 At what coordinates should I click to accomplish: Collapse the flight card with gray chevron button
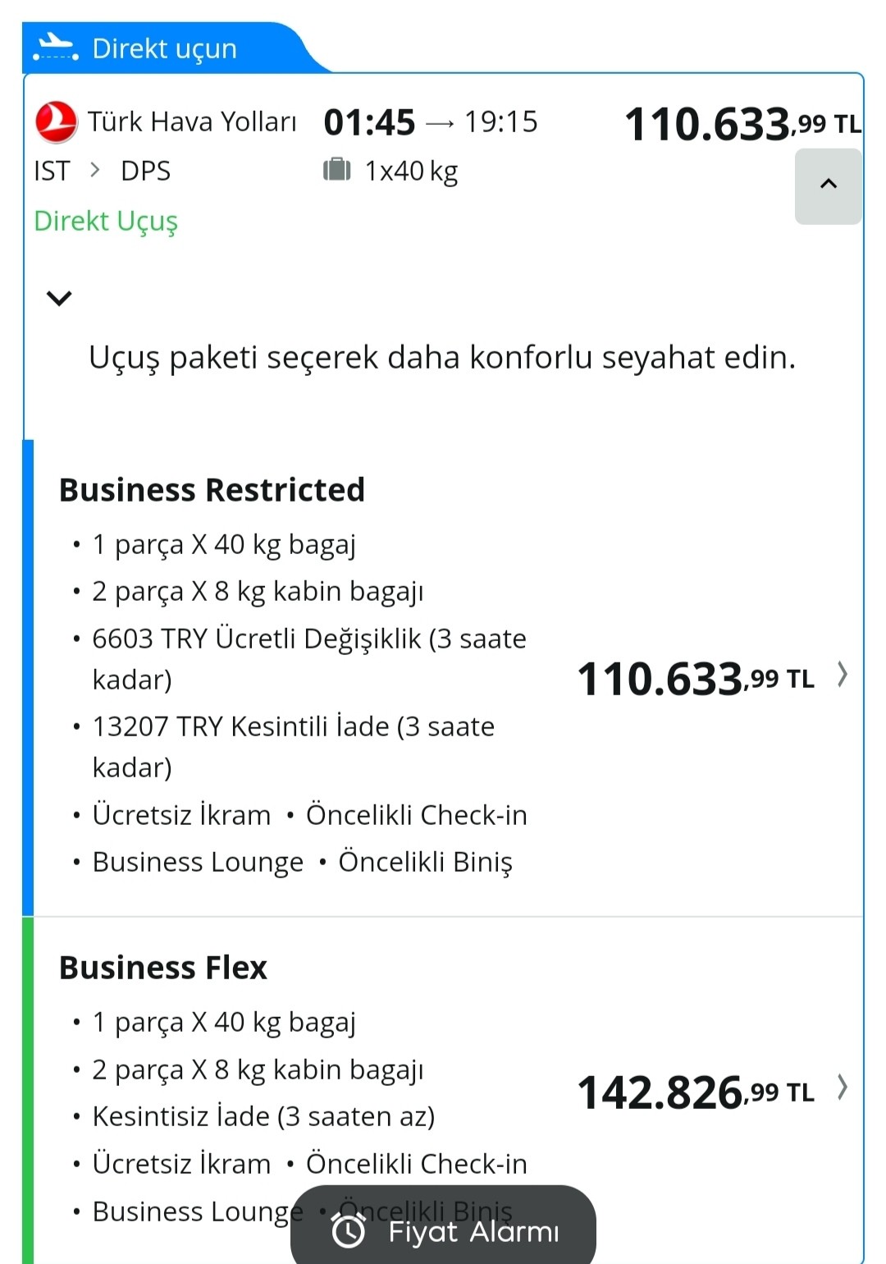click(x=828, y=185)
